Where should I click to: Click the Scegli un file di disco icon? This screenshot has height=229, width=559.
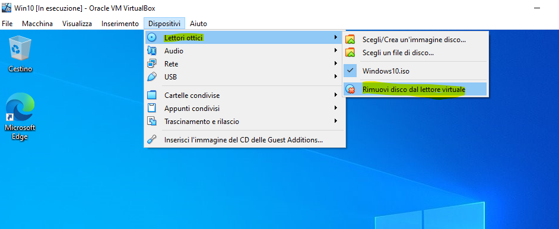click(351, 53)
